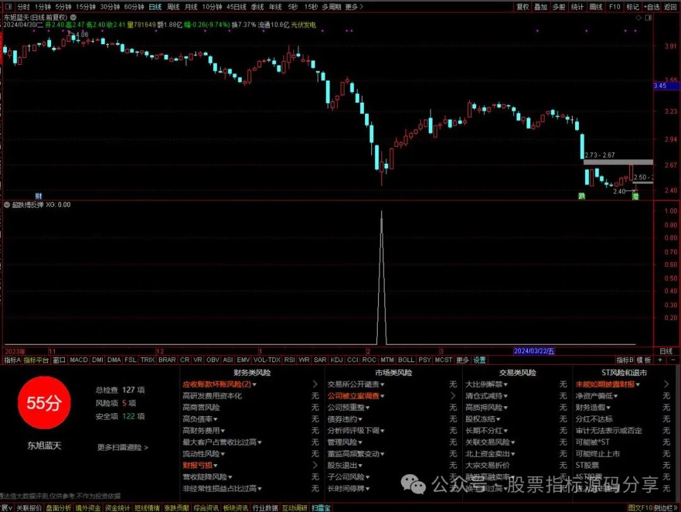The image size is (681, 512).
Task: Open arrow for 财报亏损 row
Action: click(x=315, y=465)
